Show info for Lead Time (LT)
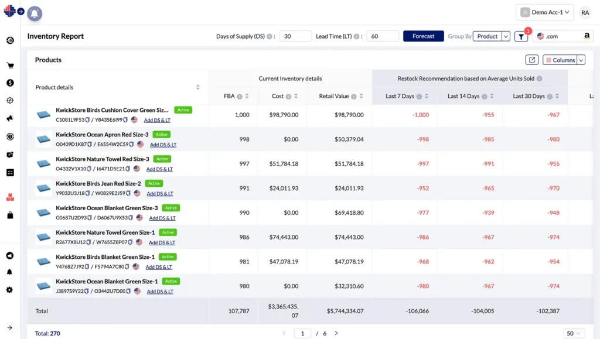Image resolution: width=600 pixels, height=339 pixels. click(357, 37)
